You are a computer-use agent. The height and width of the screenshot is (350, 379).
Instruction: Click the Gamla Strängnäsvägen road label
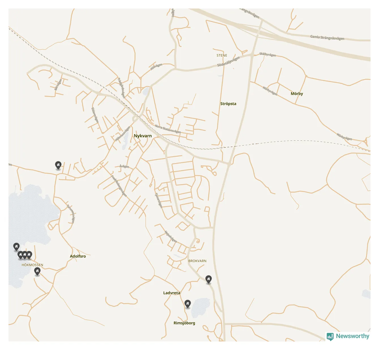(x=327, y=37)
